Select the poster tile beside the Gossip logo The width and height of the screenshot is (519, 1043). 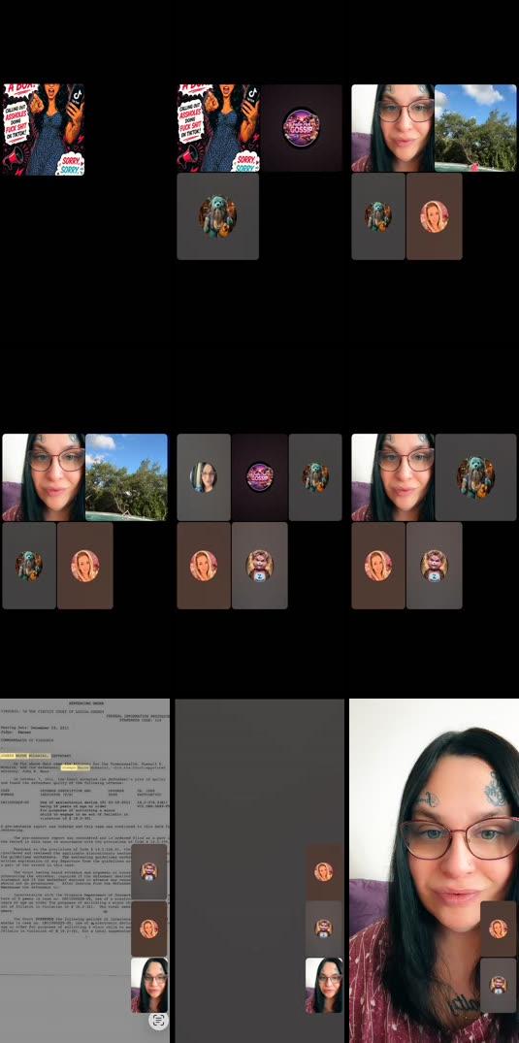pos(219,128)
